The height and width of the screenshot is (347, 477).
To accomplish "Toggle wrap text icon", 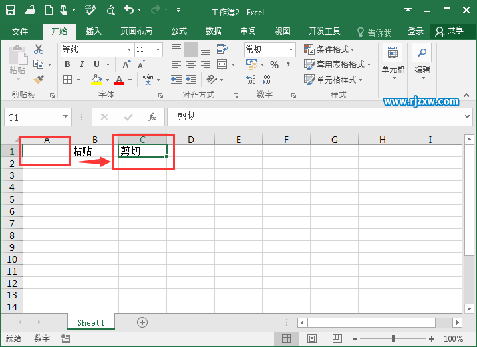I will click(222, 49).
